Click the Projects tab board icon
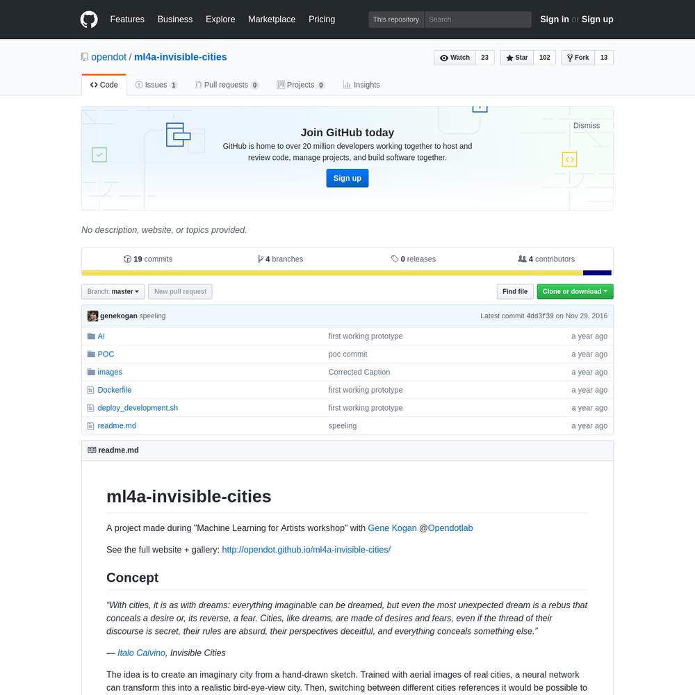The height and width of the screenshot is (695, 695). tap(281, 85)
